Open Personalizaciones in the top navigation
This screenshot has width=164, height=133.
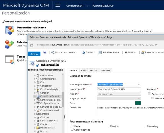click(x=103, y=6)
